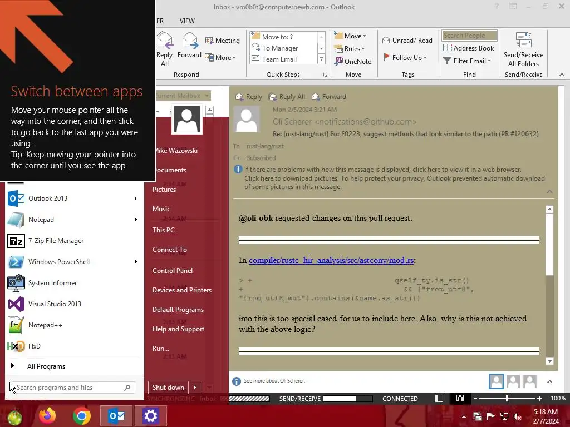Expand the people pane chevron
Screen dimensions: 570x427
coord(549,381)
